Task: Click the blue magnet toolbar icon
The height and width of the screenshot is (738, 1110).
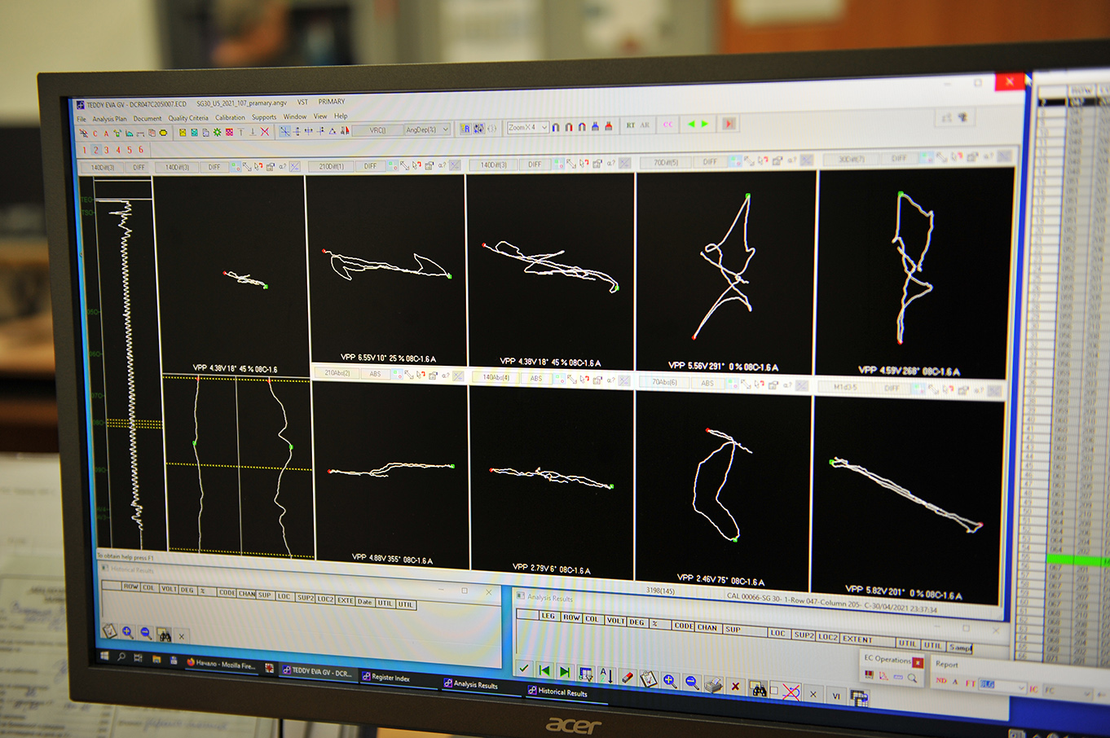Action: [556, 127]
